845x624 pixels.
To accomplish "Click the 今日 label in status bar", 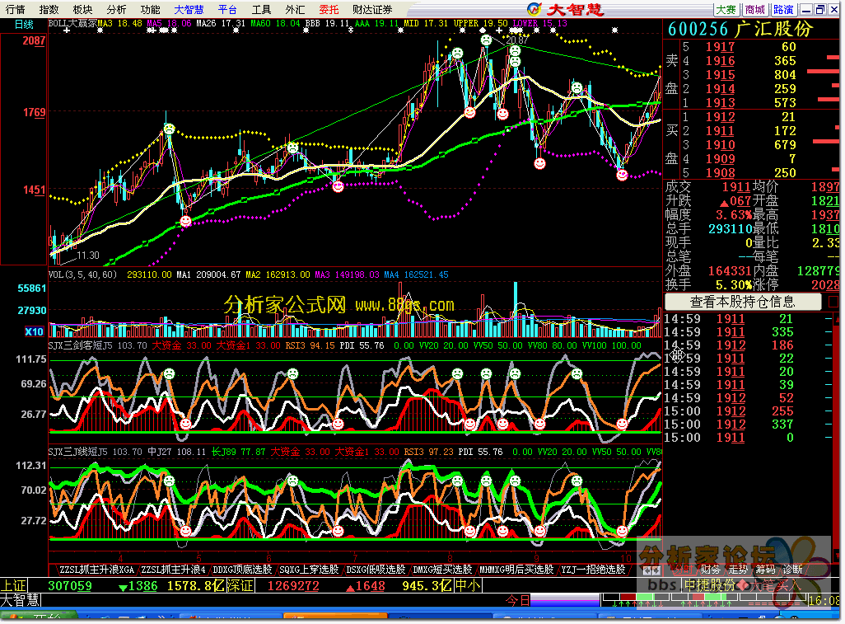I will coord(517,600).
